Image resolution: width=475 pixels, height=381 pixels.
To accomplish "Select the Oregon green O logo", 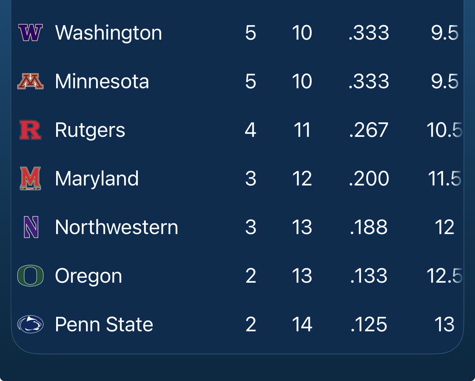I will coord(30,275).
